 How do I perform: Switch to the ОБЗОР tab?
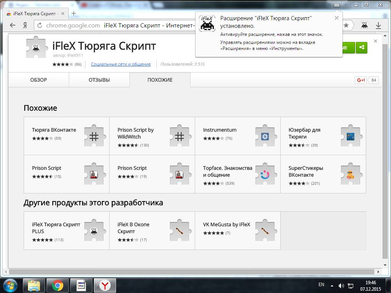(39, 80)
